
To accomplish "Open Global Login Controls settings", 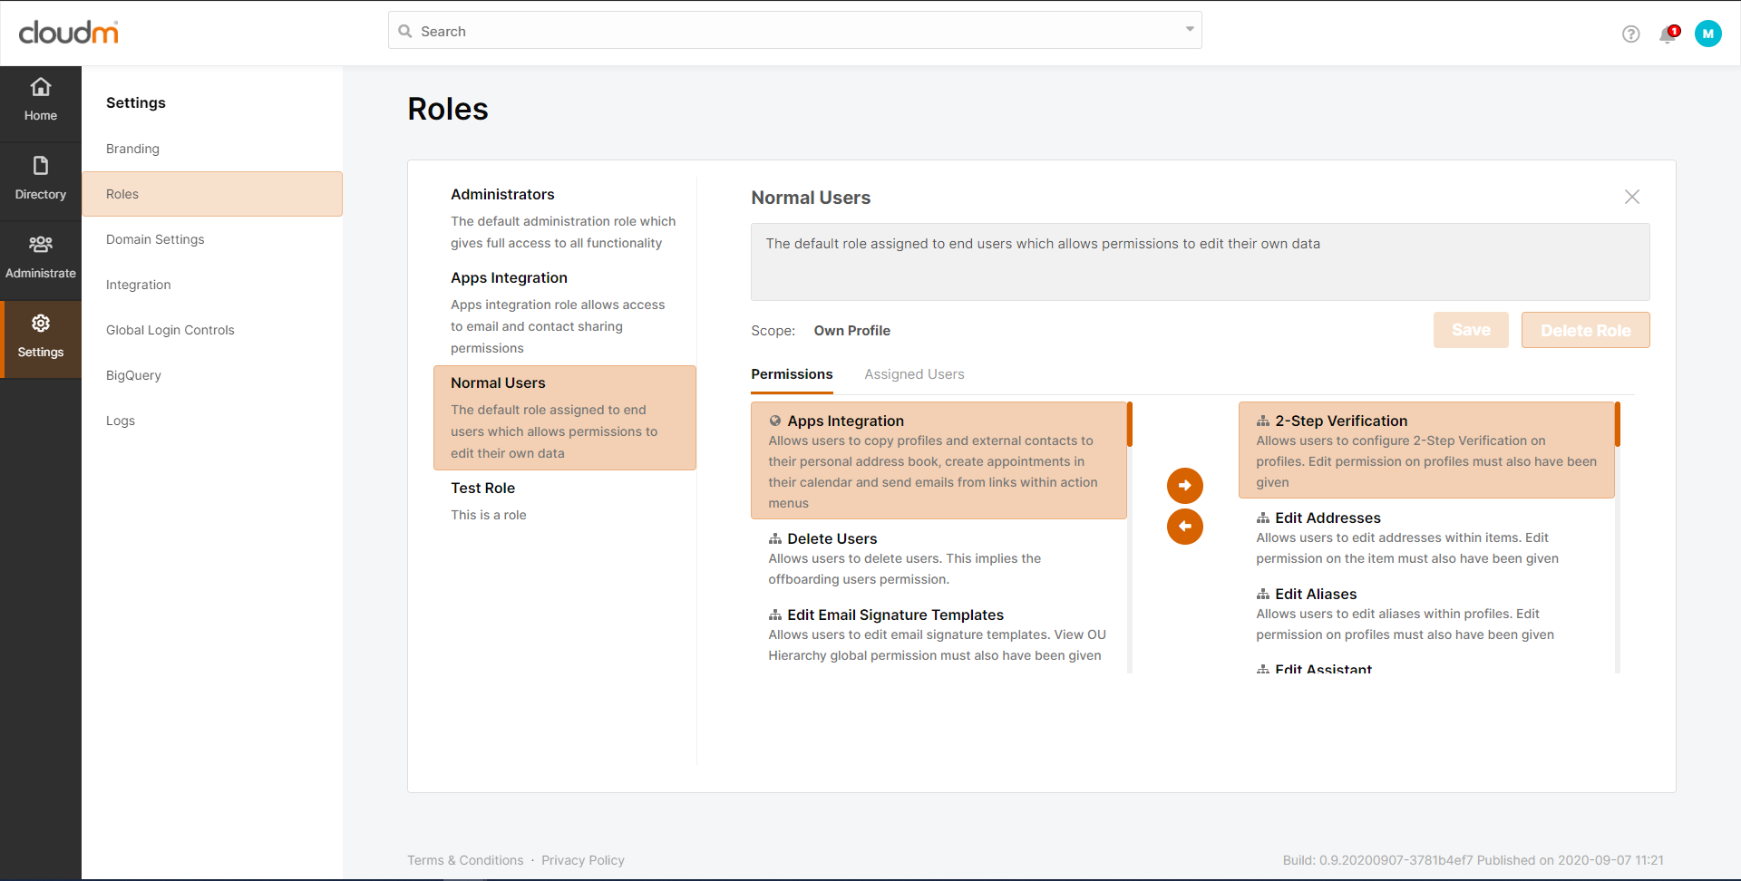I will 170,330.
